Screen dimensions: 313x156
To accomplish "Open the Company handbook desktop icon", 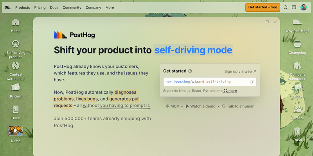I will [297, 71].
